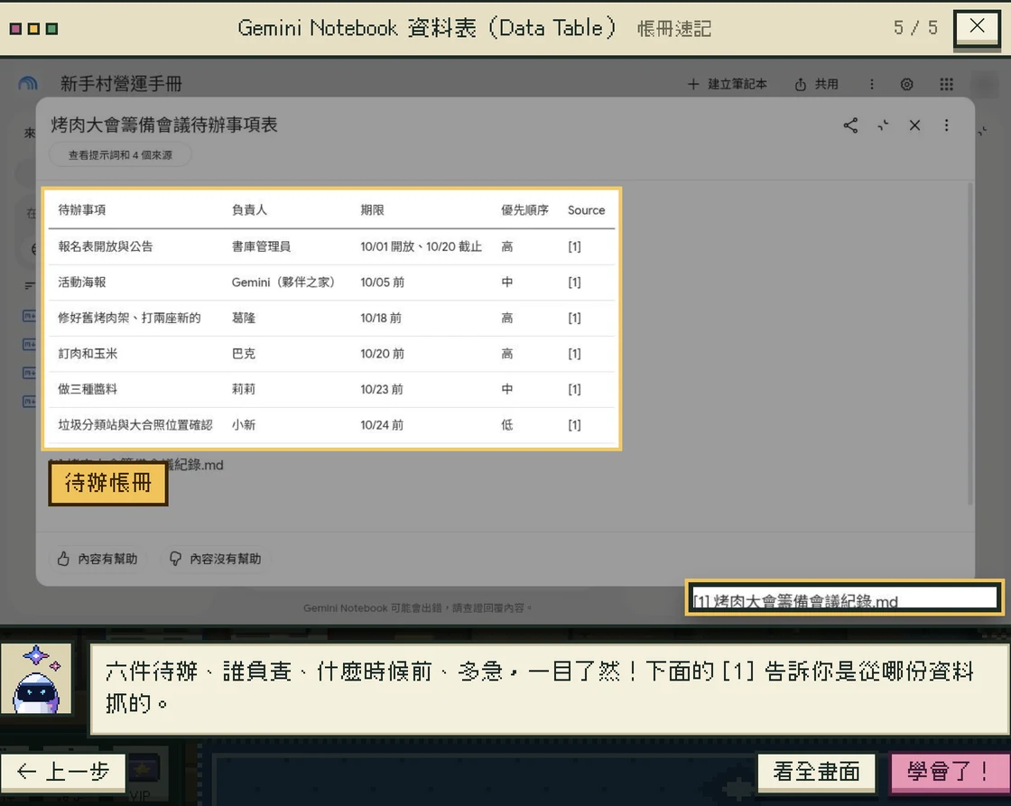Click the 待辦事項 column header
Screen dimensions: 1011x806
click(82, 209)
